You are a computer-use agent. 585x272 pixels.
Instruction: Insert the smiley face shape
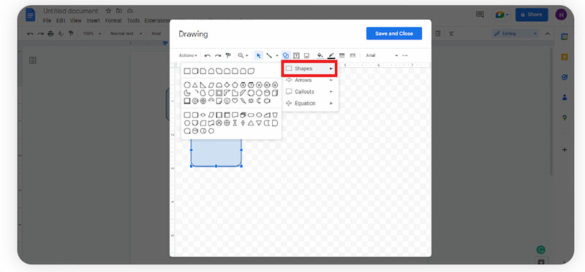pyautogui.click(x=227, y=101)
